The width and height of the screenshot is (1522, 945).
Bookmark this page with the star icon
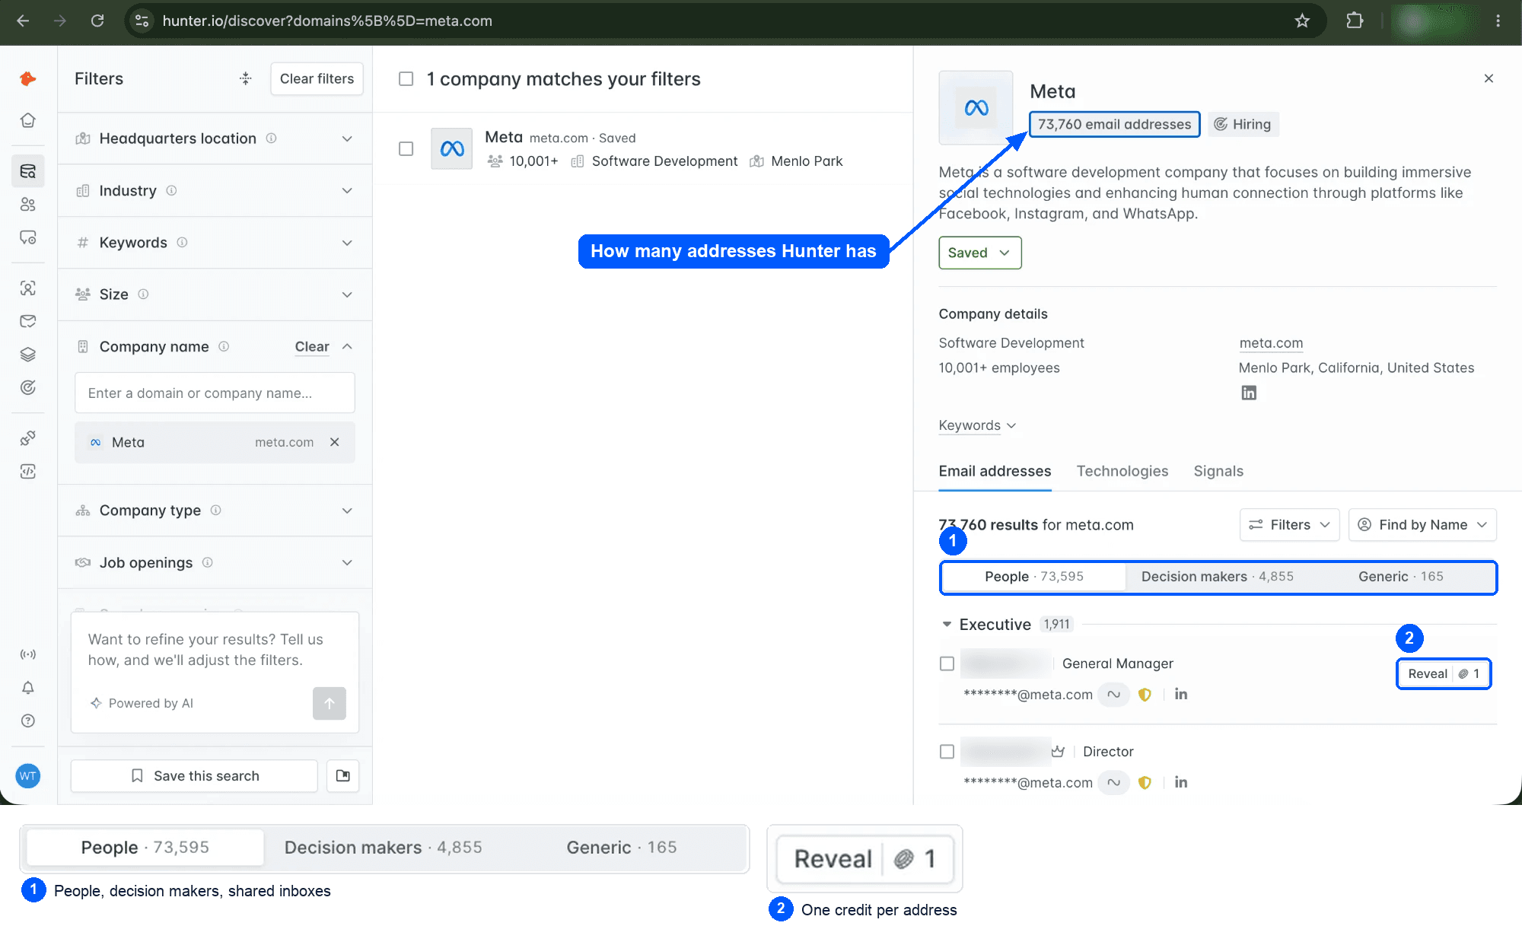click(1302, 21)
